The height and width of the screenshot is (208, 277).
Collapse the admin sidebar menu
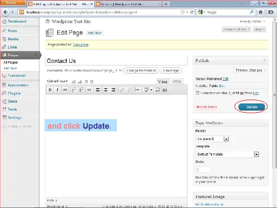coord(16,126)
